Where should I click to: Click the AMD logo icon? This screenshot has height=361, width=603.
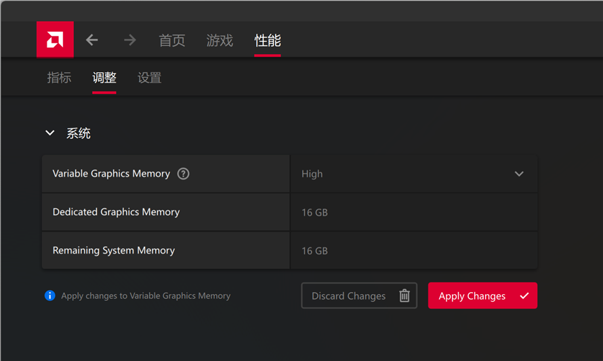pyautogui.click(x=55, y=39)
